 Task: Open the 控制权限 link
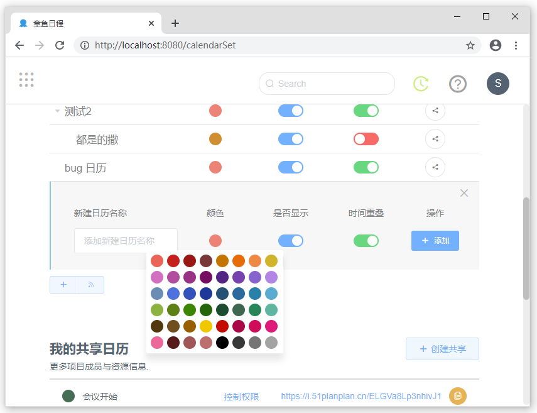pyautogui.click(x=241, y=397)
